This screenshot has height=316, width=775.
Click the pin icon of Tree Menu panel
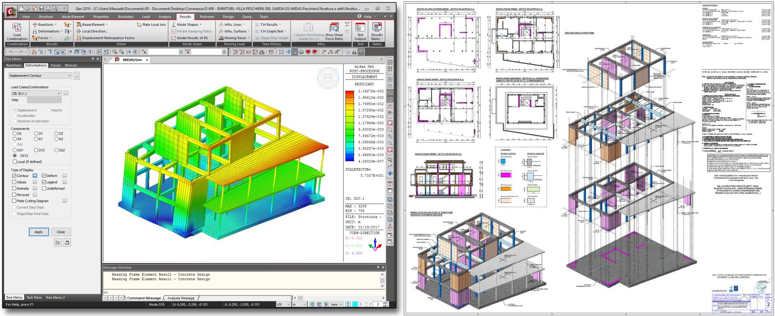click(92, 59)
